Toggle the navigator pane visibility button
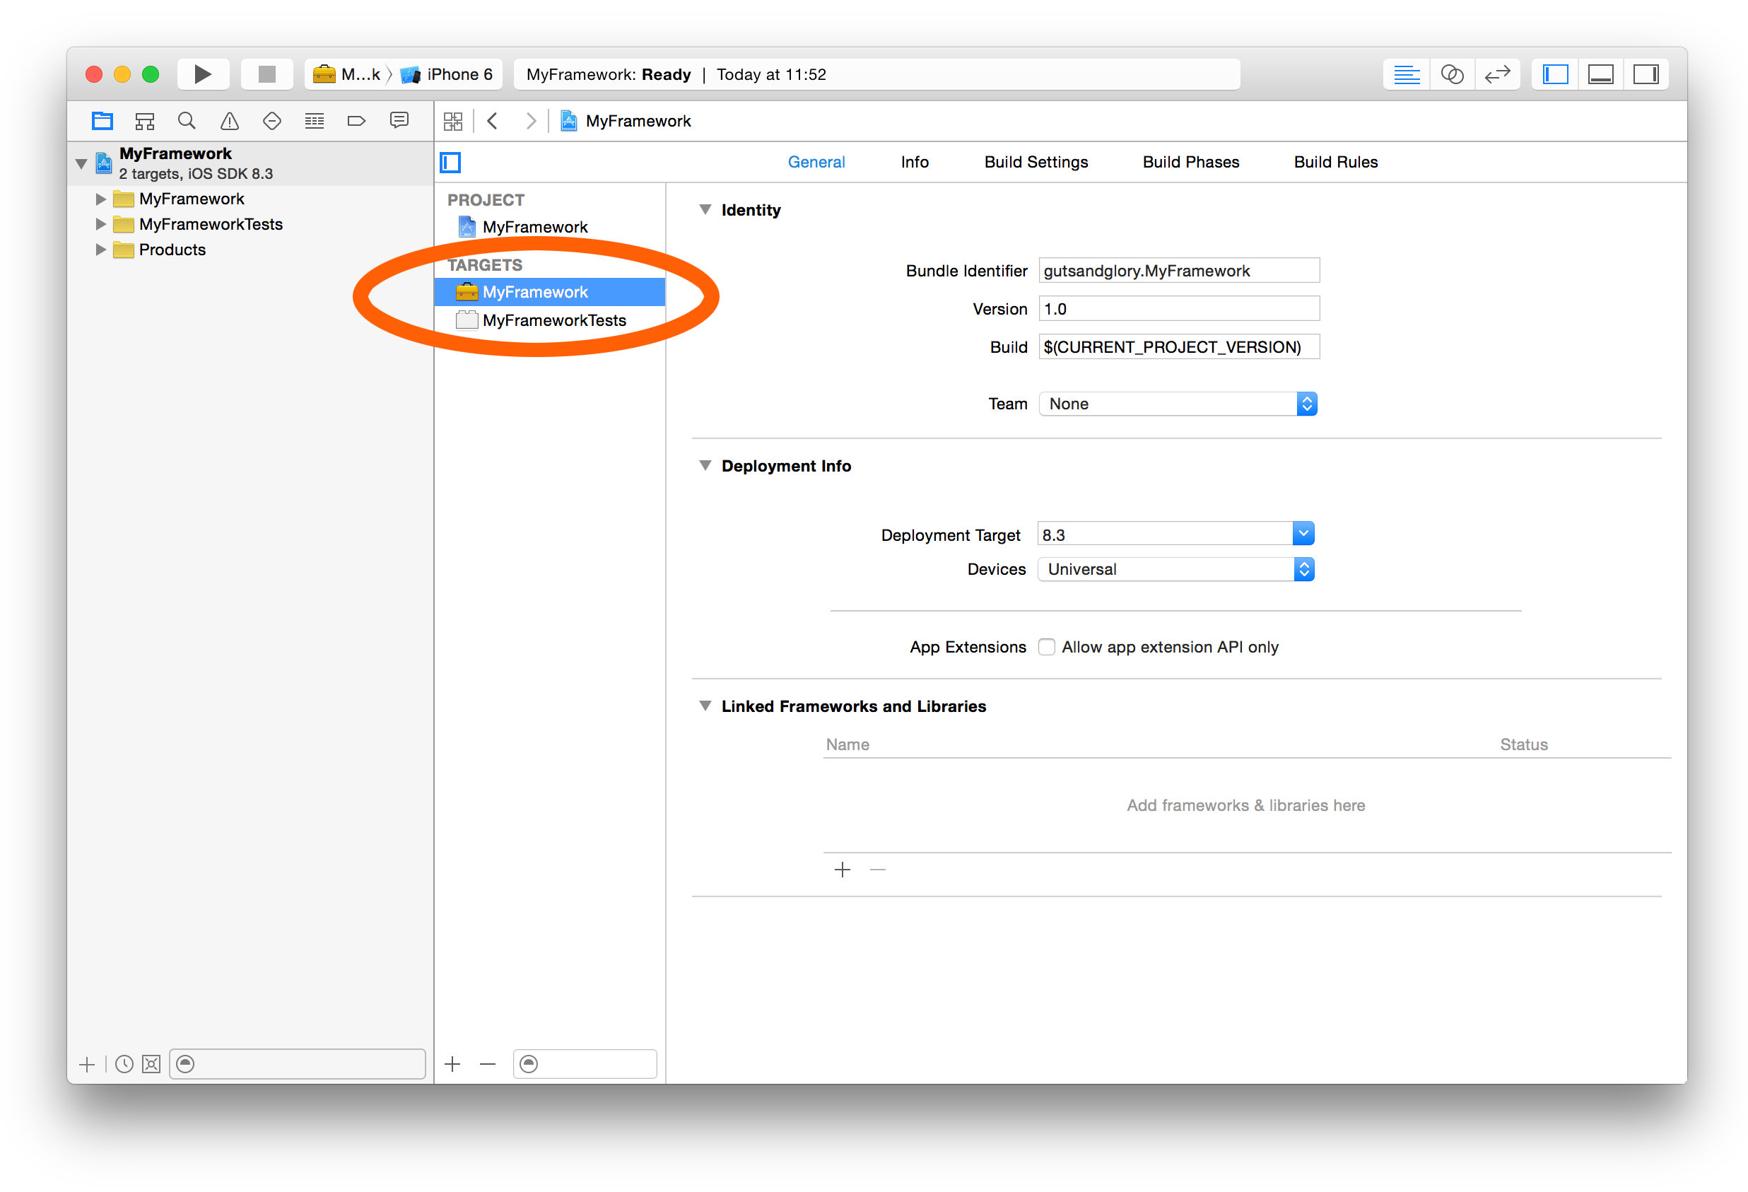1748x1192 pixels. (x=1555, y=74)
